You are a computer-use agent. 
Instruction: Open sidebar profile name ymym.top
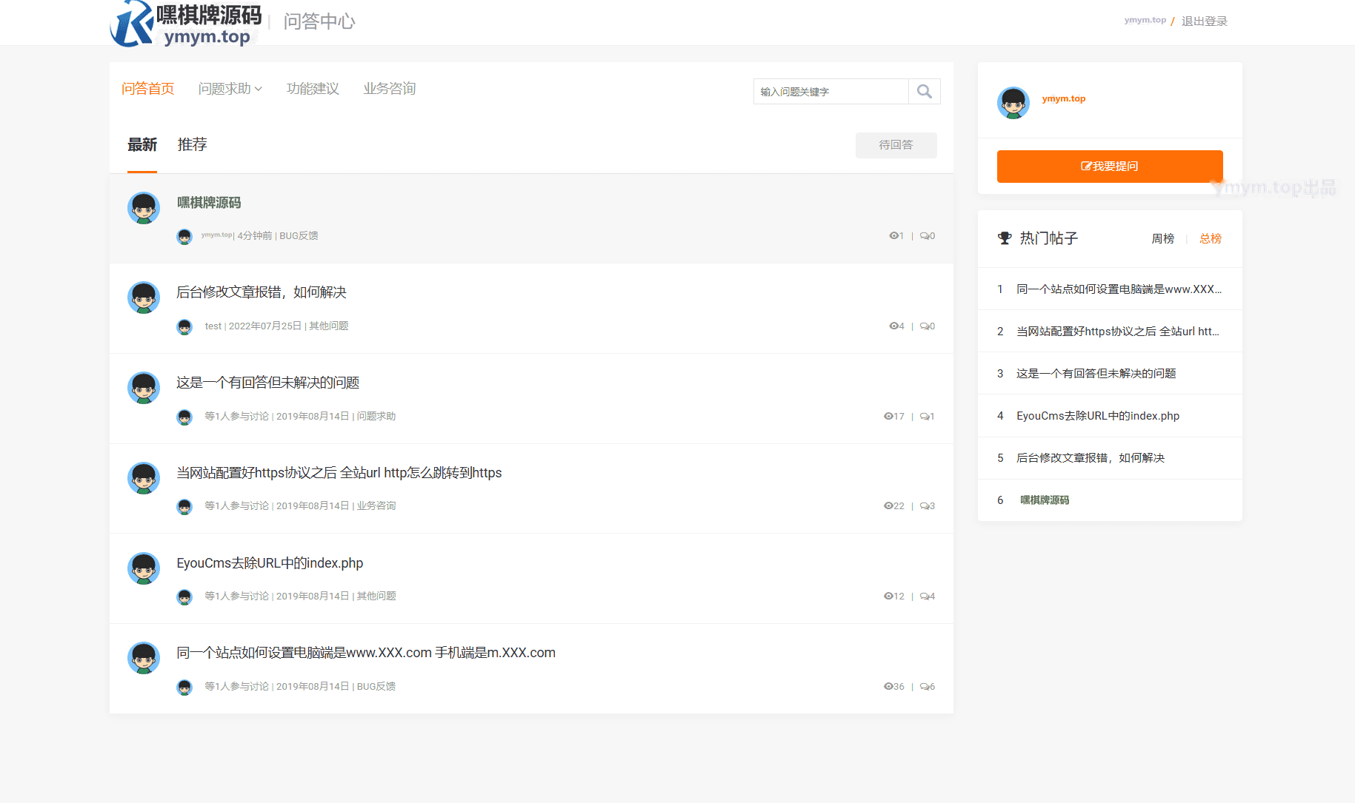coord(1064,99)
